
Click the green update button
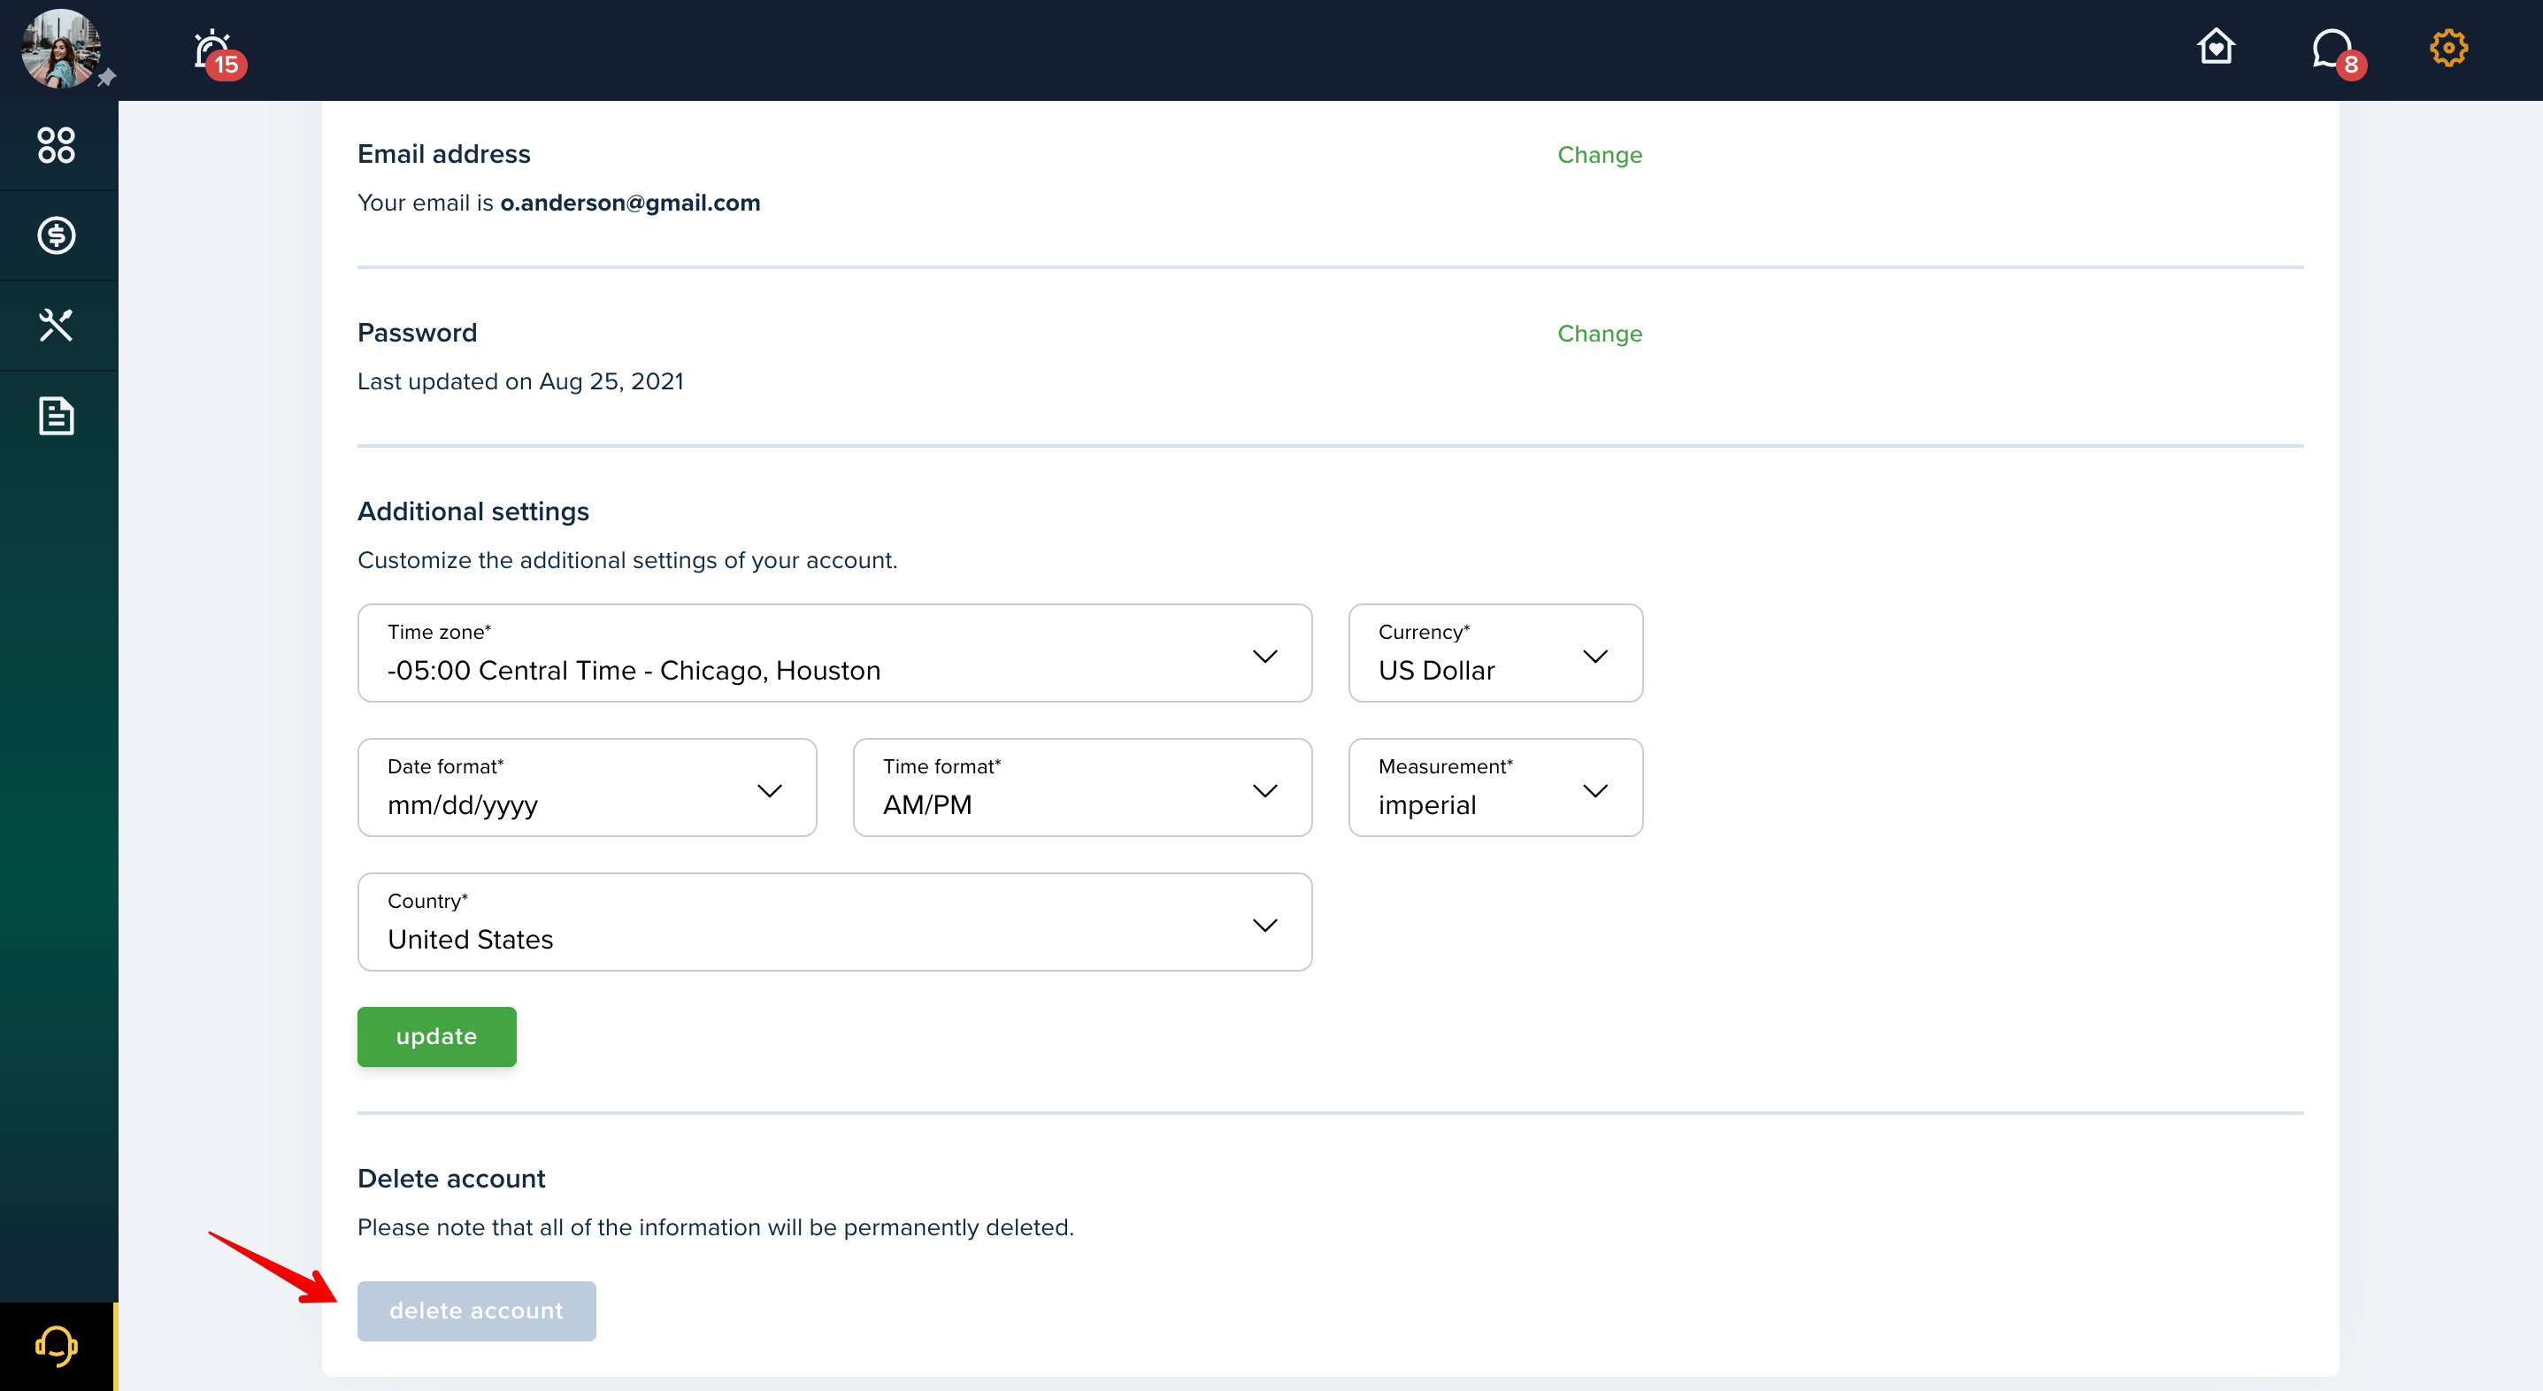tap(436, 1035)
